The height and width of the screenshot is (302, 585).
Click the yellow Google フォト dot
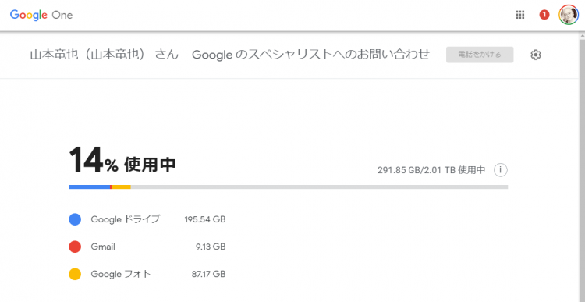coord(75,275)
